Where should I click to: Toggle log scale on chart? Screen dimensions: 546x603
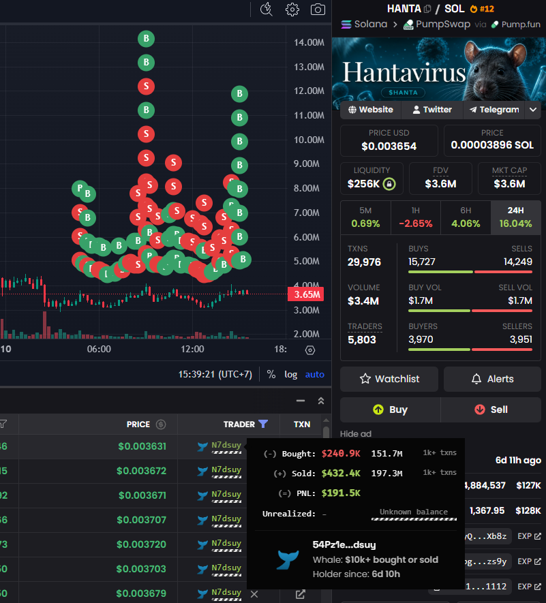290,374
